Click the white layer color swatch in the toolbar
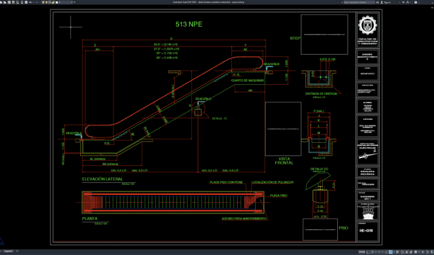 click(x=57, y=2)
